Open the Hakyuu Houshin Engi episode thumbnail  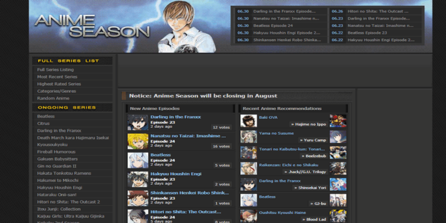coord(138,180)
